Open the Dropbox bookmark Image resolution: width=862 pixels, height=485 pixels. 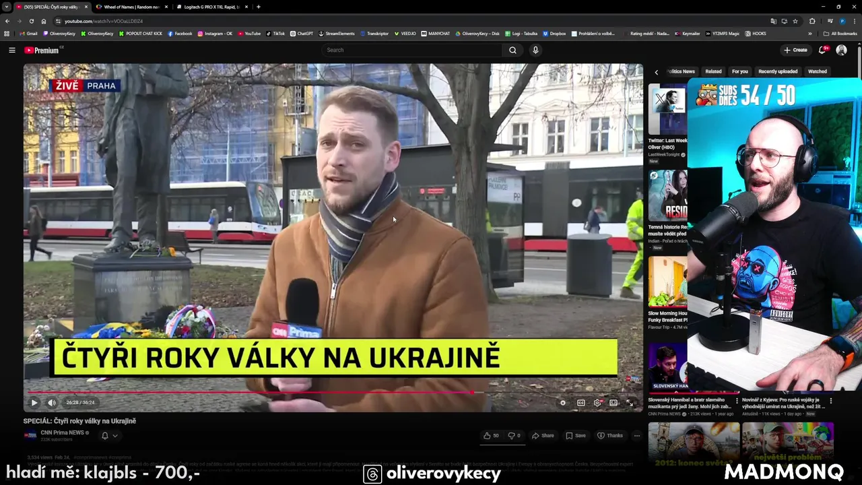point(554,33)
